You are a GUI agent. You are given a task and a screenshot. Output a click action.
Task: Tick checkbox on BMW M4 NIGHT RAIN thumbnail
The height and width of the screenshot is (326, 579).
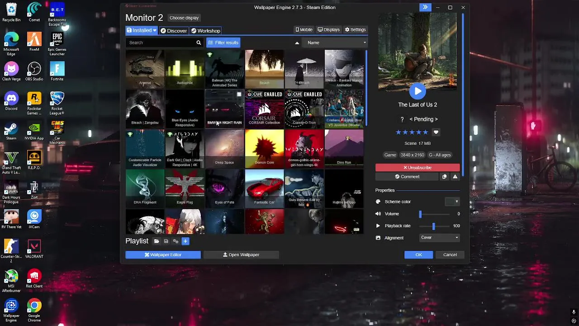pos(239,94)
